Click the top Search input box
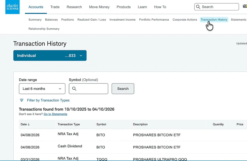This screenshot has height=161, width=247. click(x=216, y=7)
